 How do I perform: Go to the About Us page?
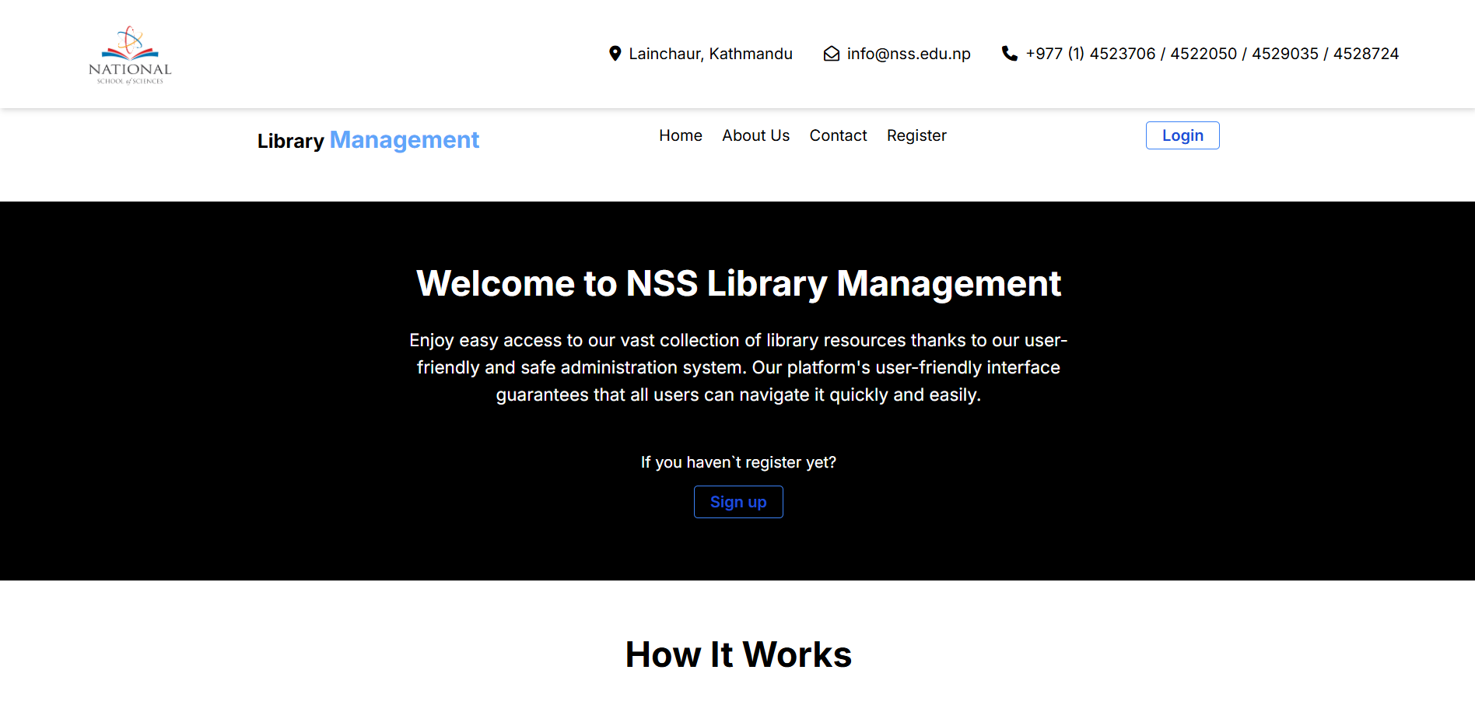click(x=755, y=135)
